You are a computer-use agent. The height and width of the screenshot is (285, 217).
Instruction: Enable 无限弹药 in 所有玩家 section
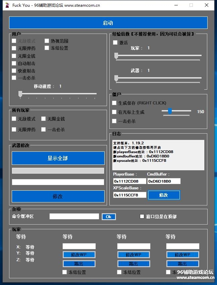pyautogui.click(x=14, y=129)
